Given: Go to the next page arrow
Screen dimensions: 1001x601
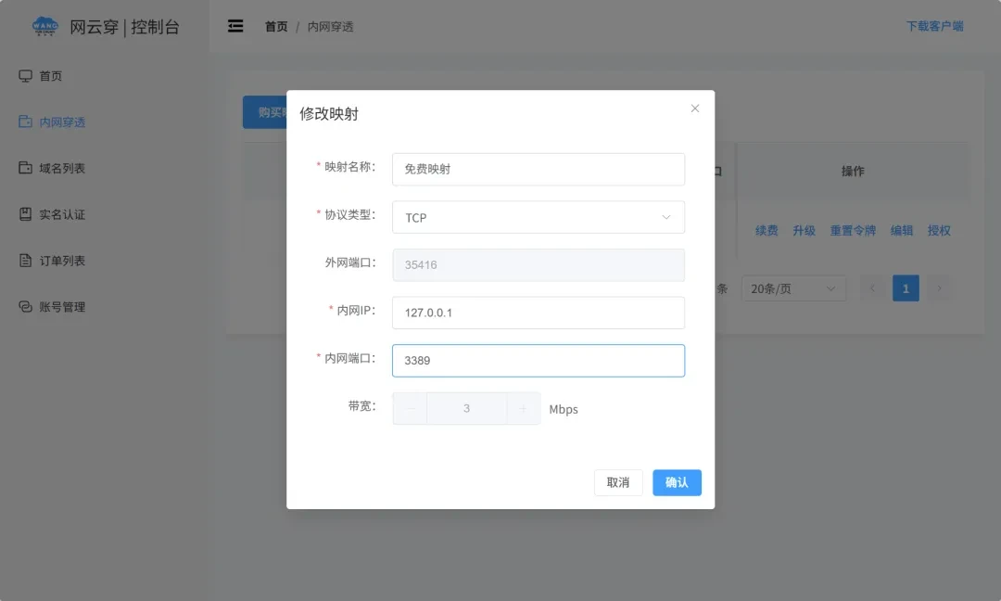Looking at the screenshot, I should point(939,288).
